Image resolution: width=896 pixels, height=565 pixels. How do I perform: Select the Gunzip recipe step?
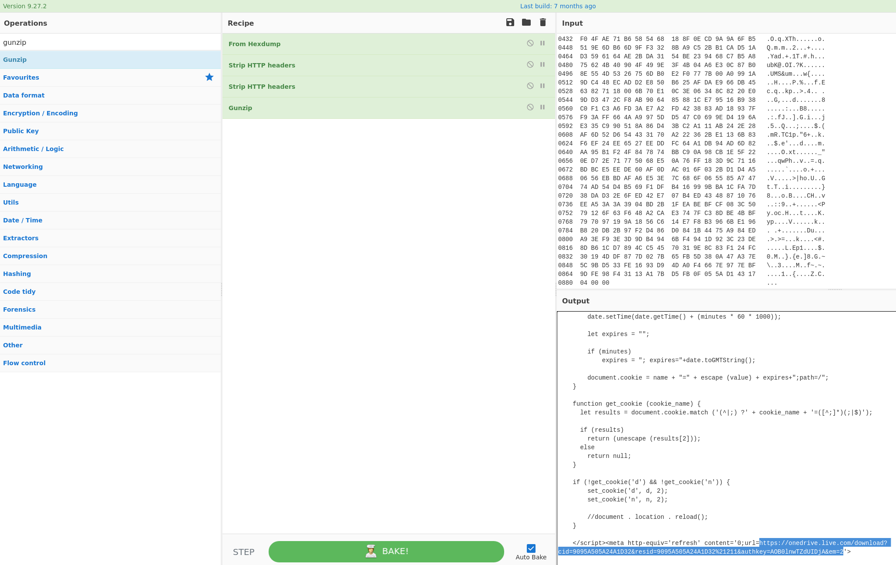pos(389,108)
